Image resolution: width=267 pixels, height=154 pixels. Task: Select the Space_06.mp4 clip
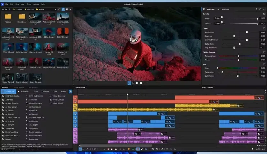point(35,78)
